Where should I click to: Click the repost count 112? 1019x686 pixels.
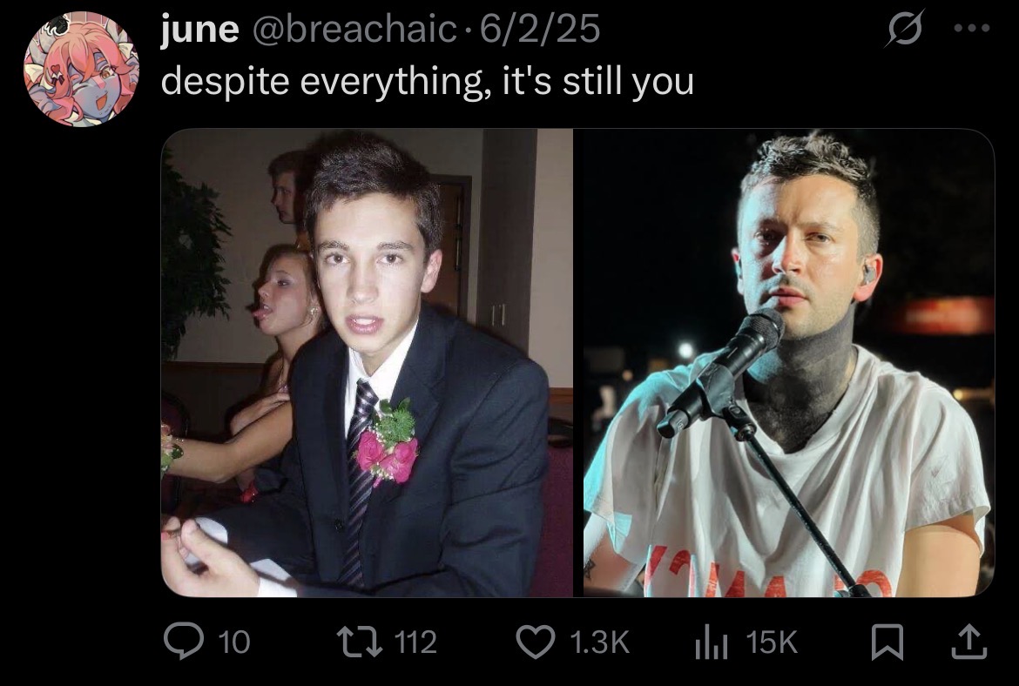[416, 642]
